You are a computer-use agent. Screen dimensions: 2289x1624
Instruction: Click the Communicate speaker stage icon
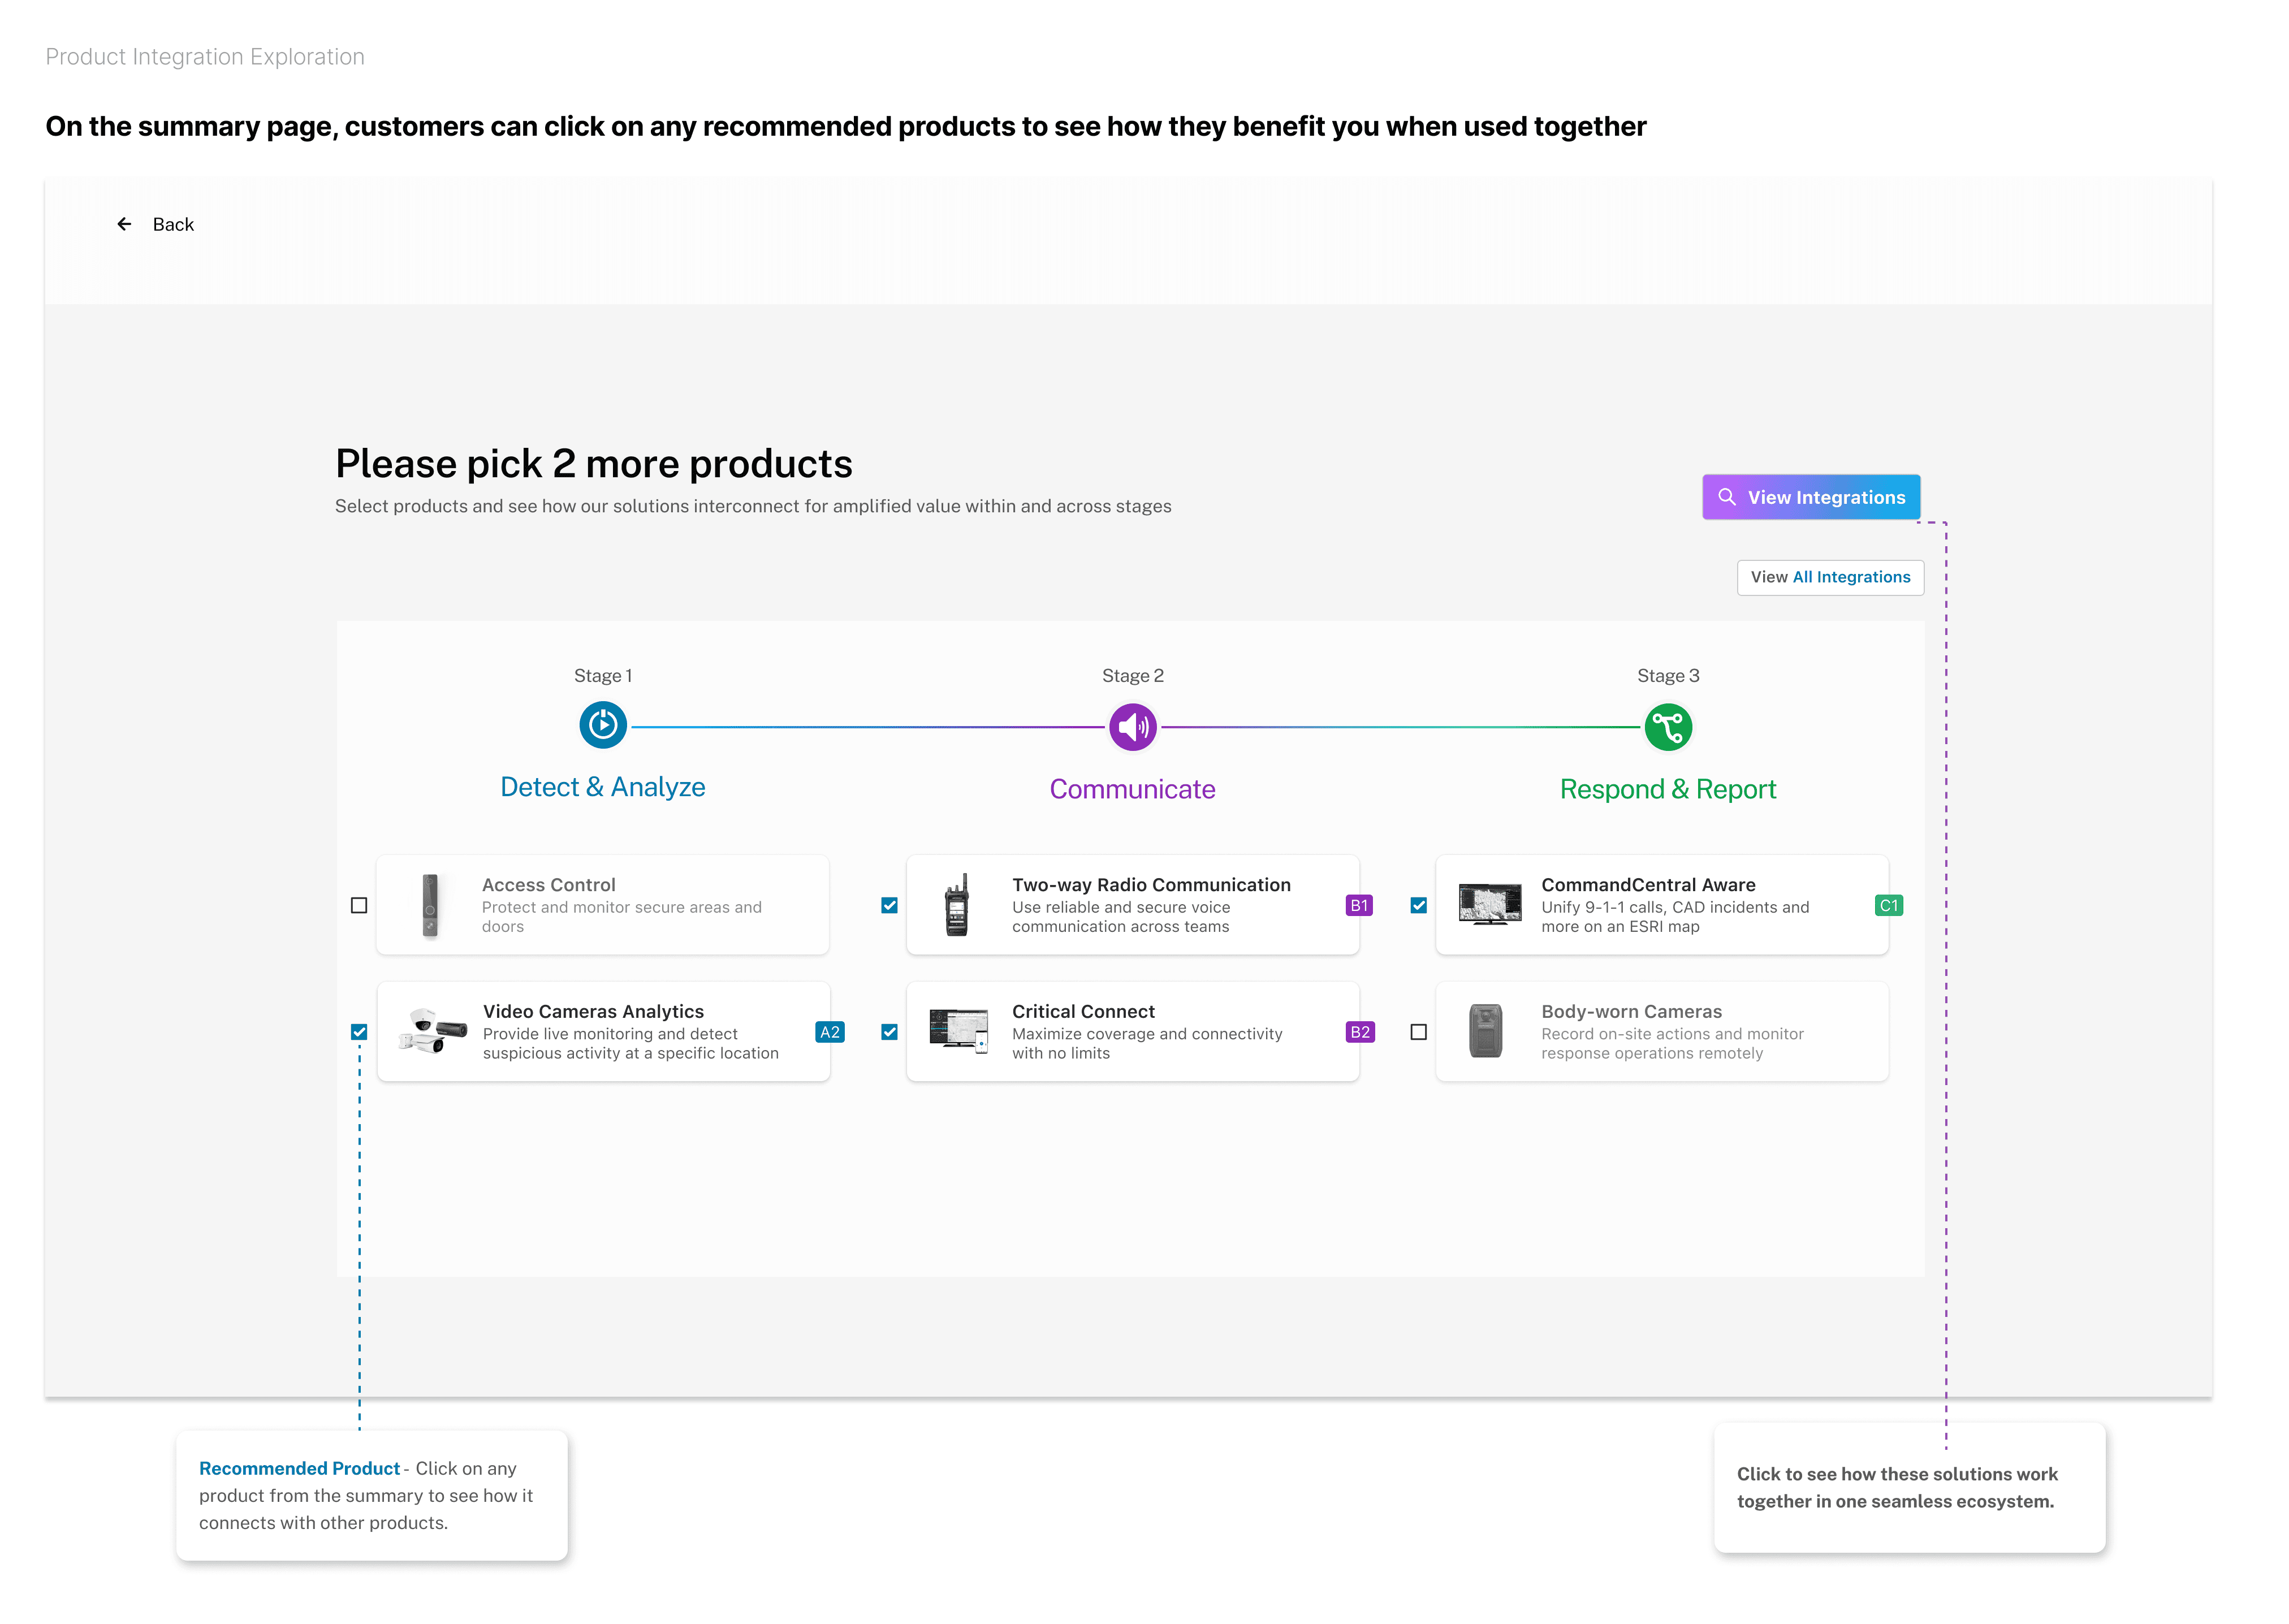[x=1132, y=727]
